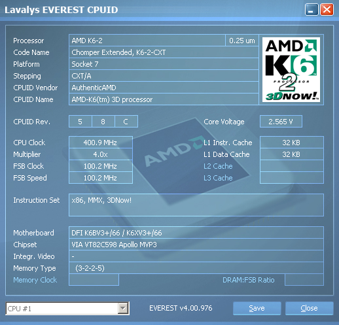Select x86, MMX, 3DNow! instruction set
The height and width of the screenshot is (325, 339).
(196, 205)
